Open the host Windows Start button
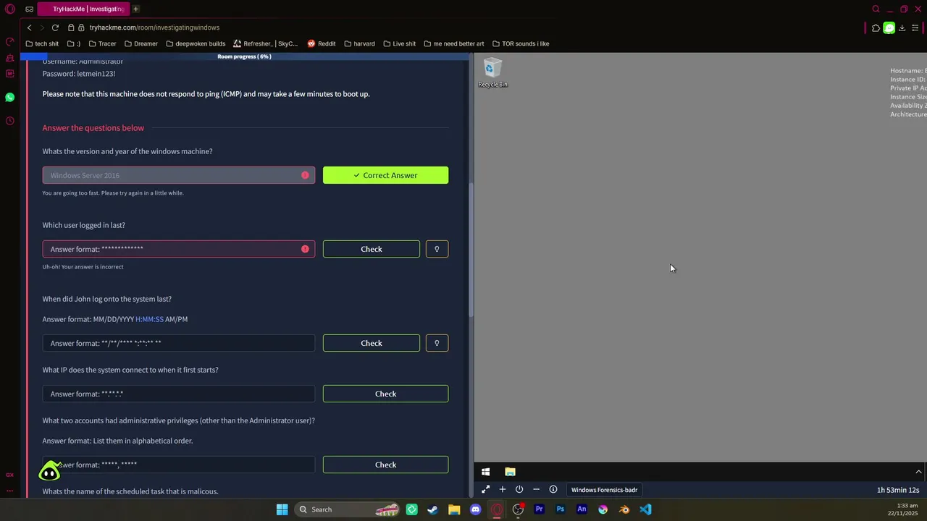The image size is (927, 521). (x=282, y=509)
